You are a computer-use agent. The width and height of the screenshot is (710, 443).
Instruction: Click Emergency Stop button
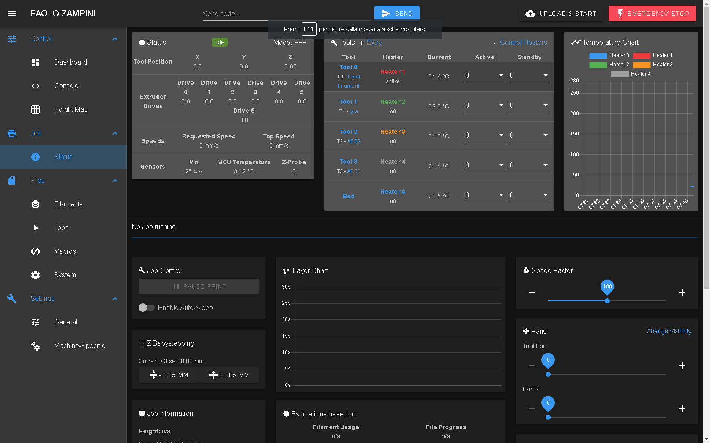coord(653,14)
